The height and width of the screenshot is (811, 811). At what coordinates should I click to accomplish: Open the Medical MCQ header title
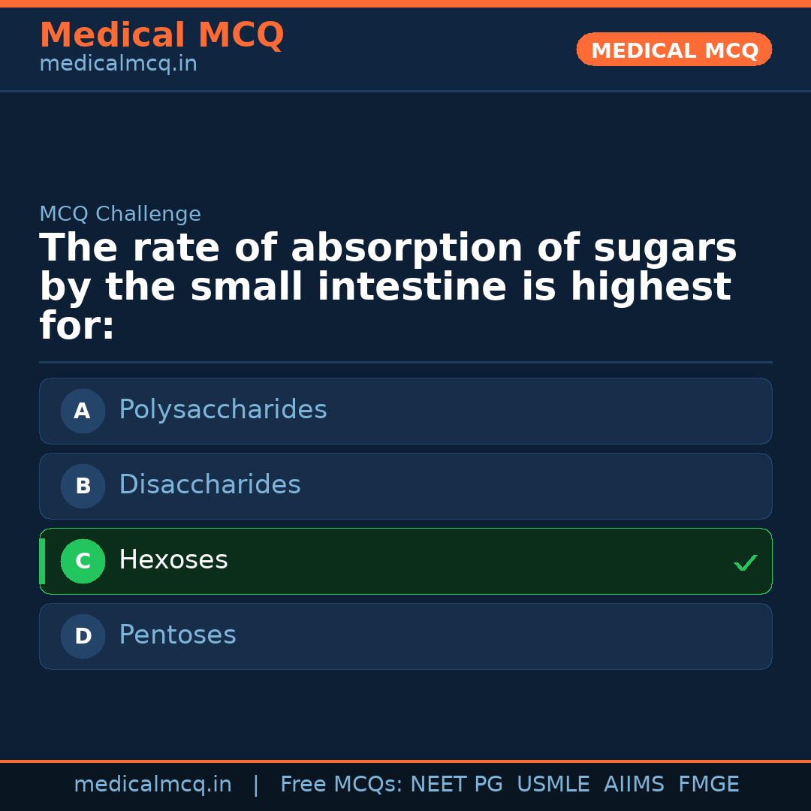[161, 35]
